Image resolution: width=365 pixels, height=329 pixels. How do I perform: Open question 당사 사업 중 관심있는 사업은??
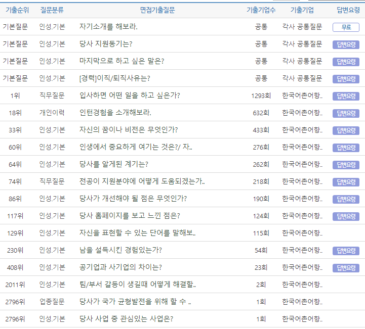(x=126, y=319)
